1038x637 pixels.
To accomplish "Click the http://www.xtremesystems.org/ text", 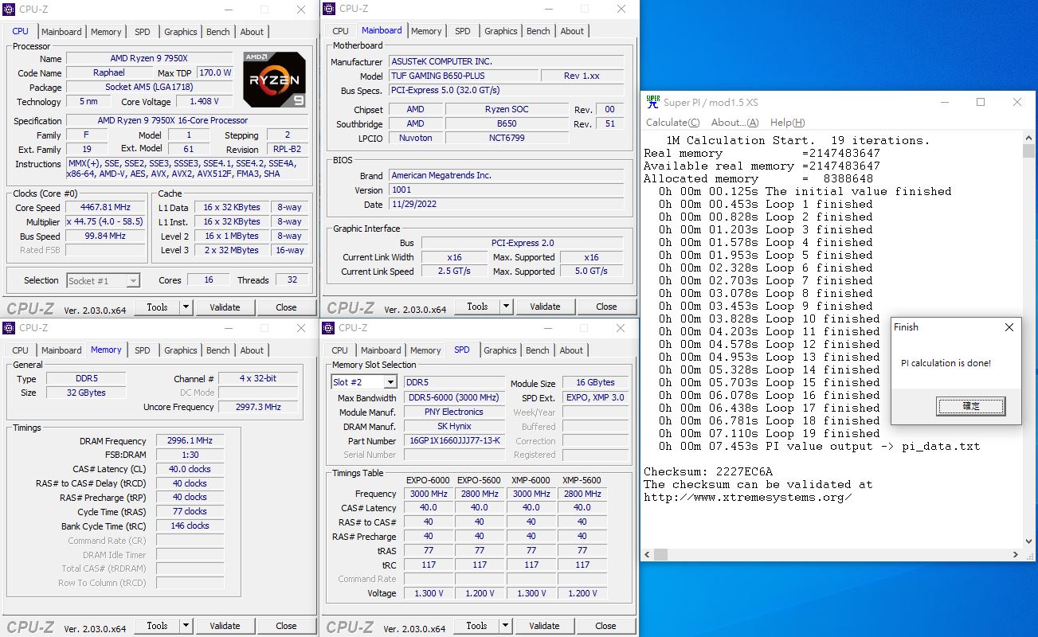I will click(x=748, y=498).
